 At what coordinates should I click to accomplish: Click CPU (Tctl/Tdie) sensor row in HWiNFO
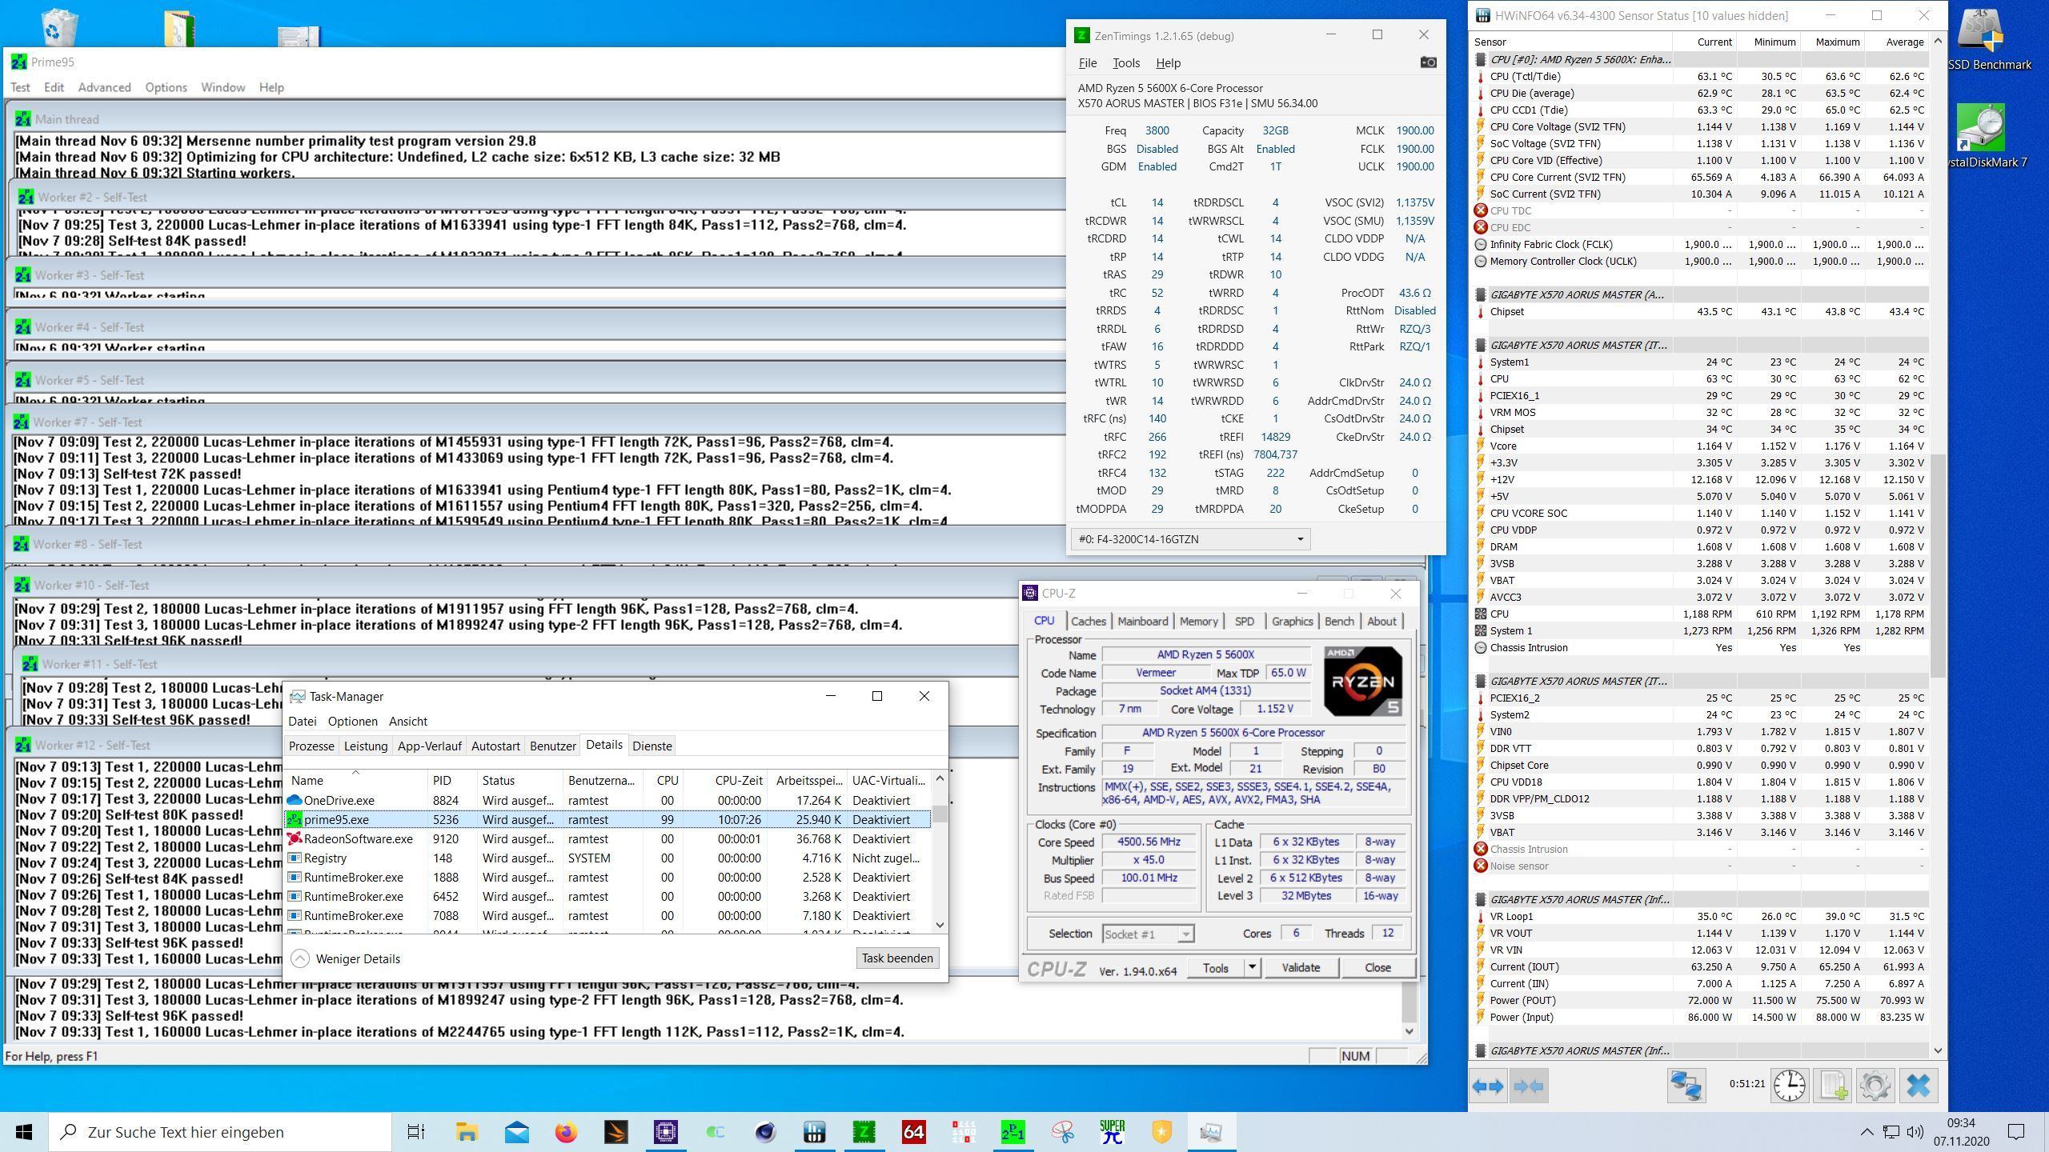point(1701,76)
